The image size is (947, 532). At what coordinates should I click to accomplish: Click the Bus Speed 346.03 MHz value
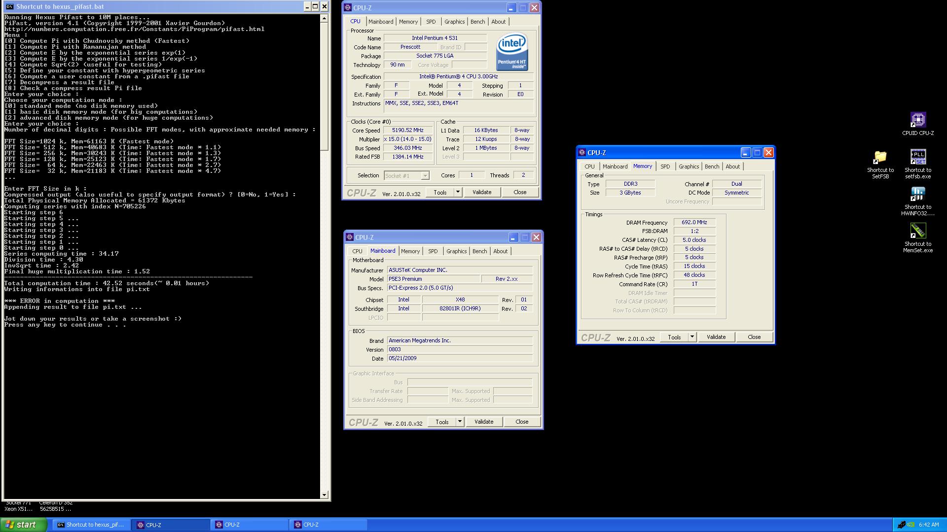(407, 148)
